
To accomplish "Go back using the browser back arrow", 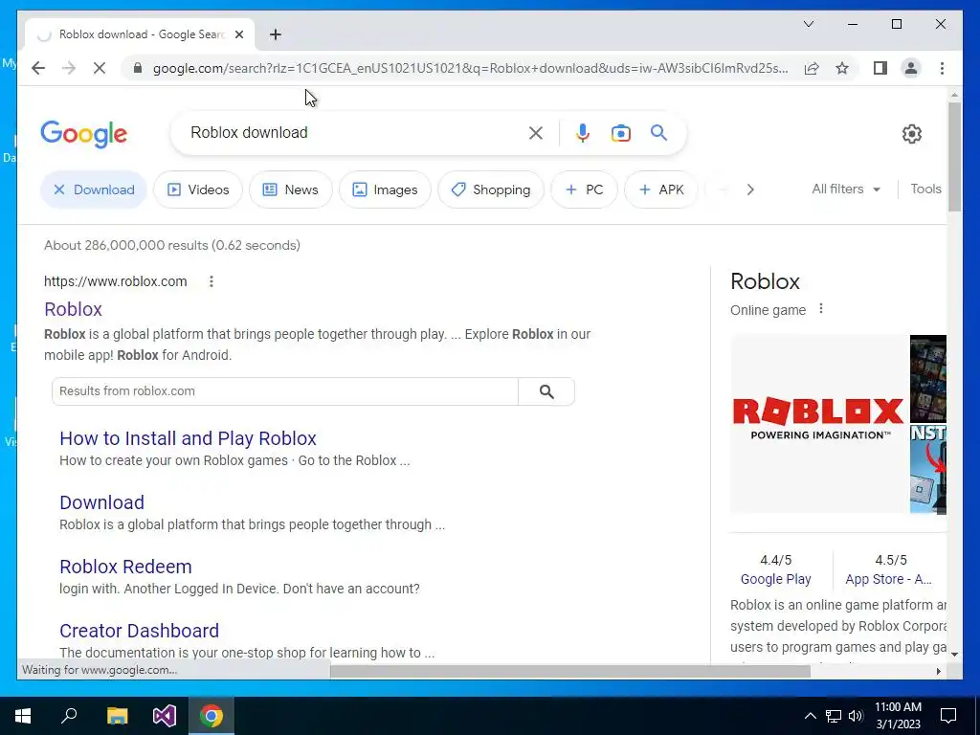I will click(x=38, y=68).
